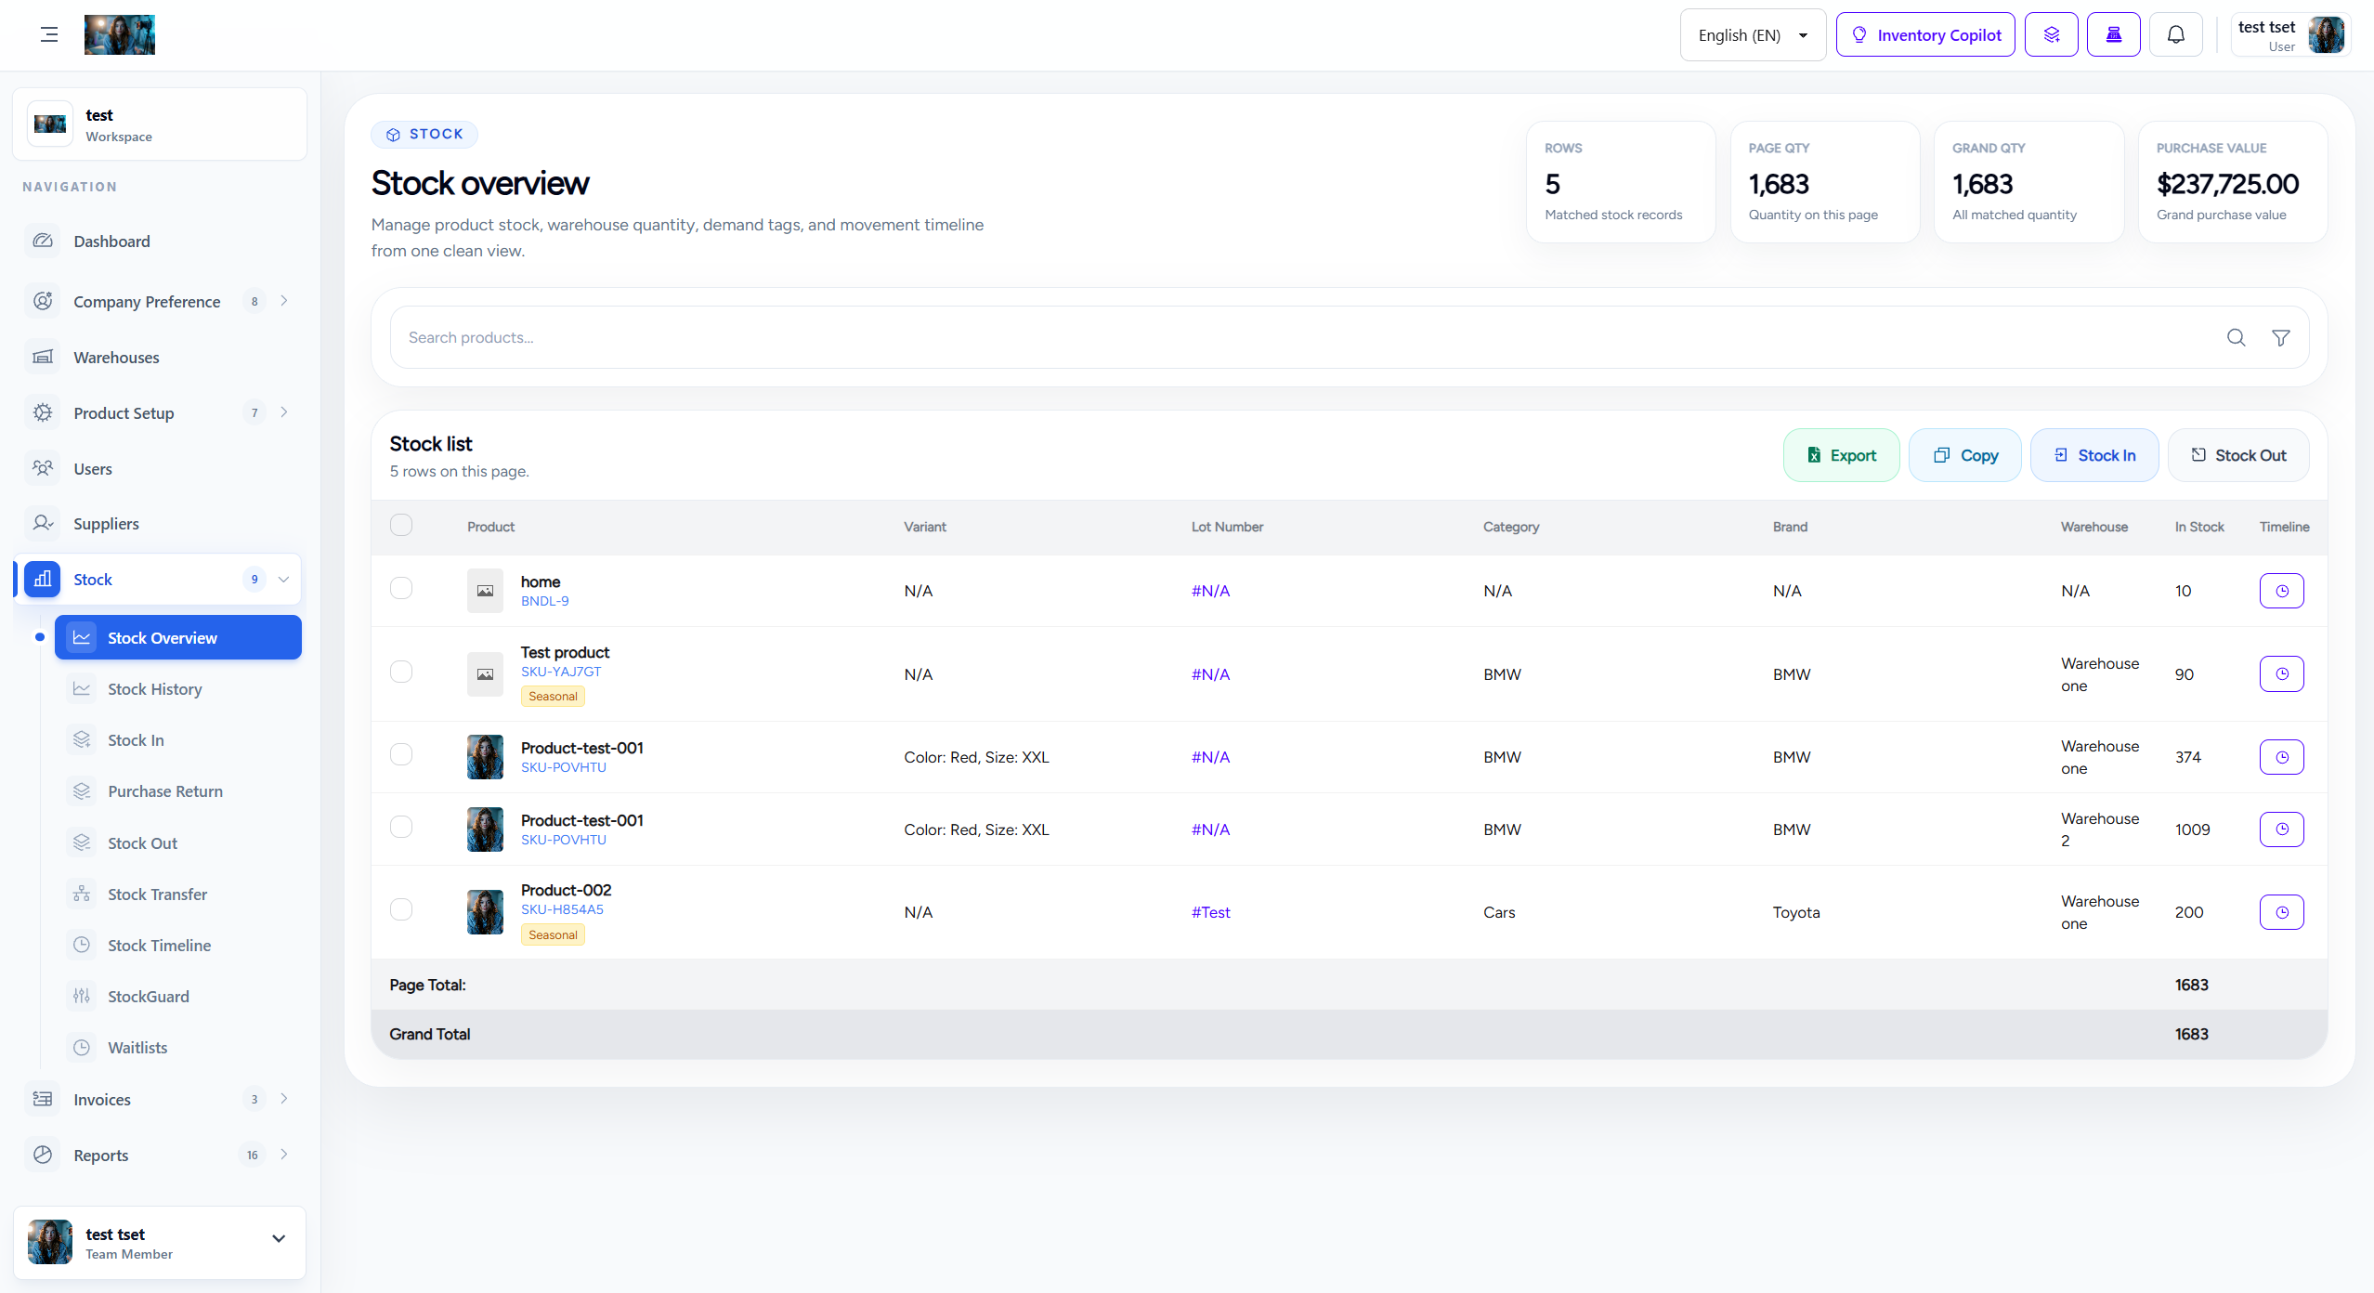Click the Stock In button

(2094, 455)
